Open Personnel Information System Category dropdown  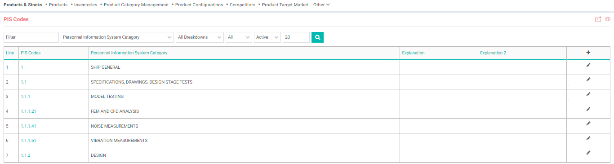(117, 37)
